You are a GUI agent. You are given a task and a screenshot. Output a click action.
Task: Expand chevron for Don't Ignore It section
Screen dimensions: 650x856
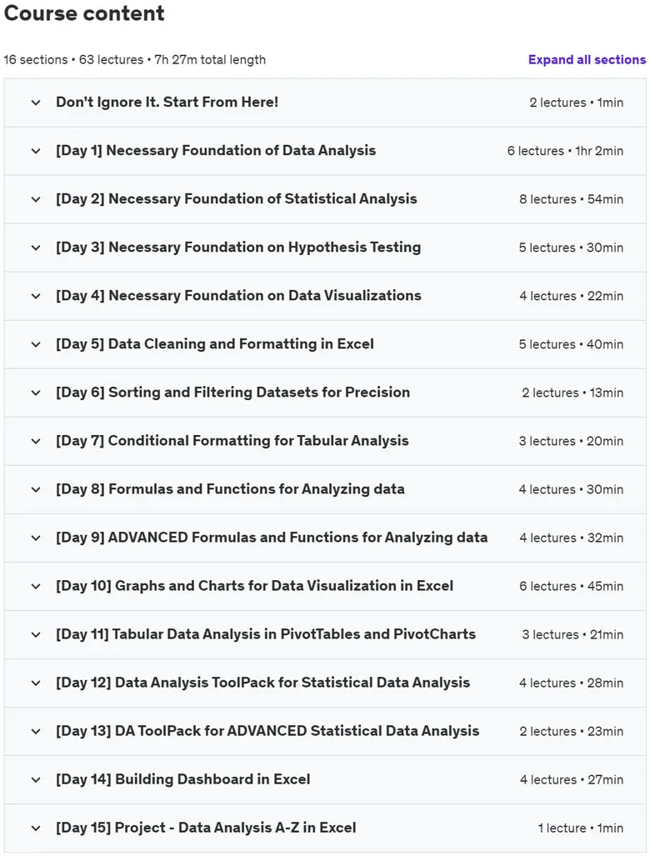pos(36,103)
